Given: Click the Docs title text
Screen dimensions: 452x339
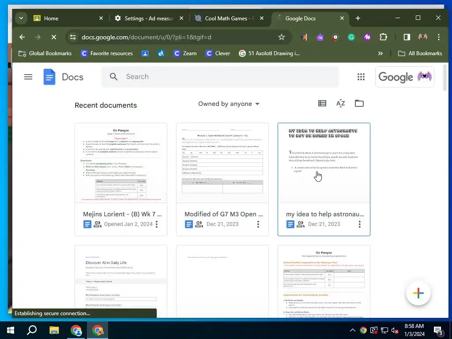Looking at the screenshot, I should pos(72,77).
